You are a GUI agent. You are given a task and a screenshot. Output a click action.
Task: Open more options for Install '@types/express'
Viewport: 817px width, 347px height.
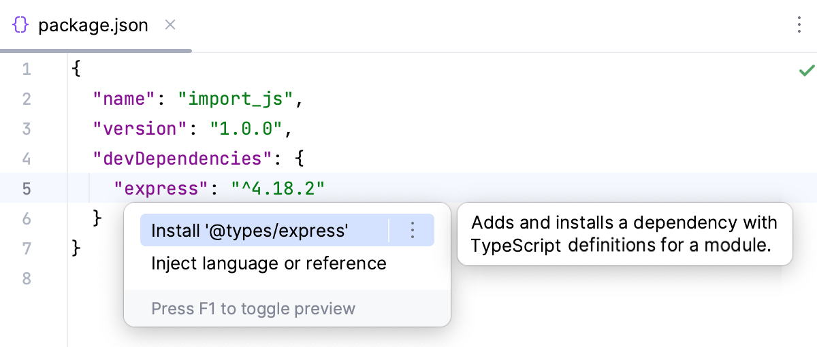pyautogui.click(x=412, y=231)
